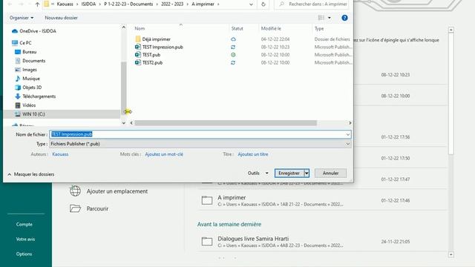Sort by Modifié le column header
The image size is (475, 267).
click(x=271, y=28)
